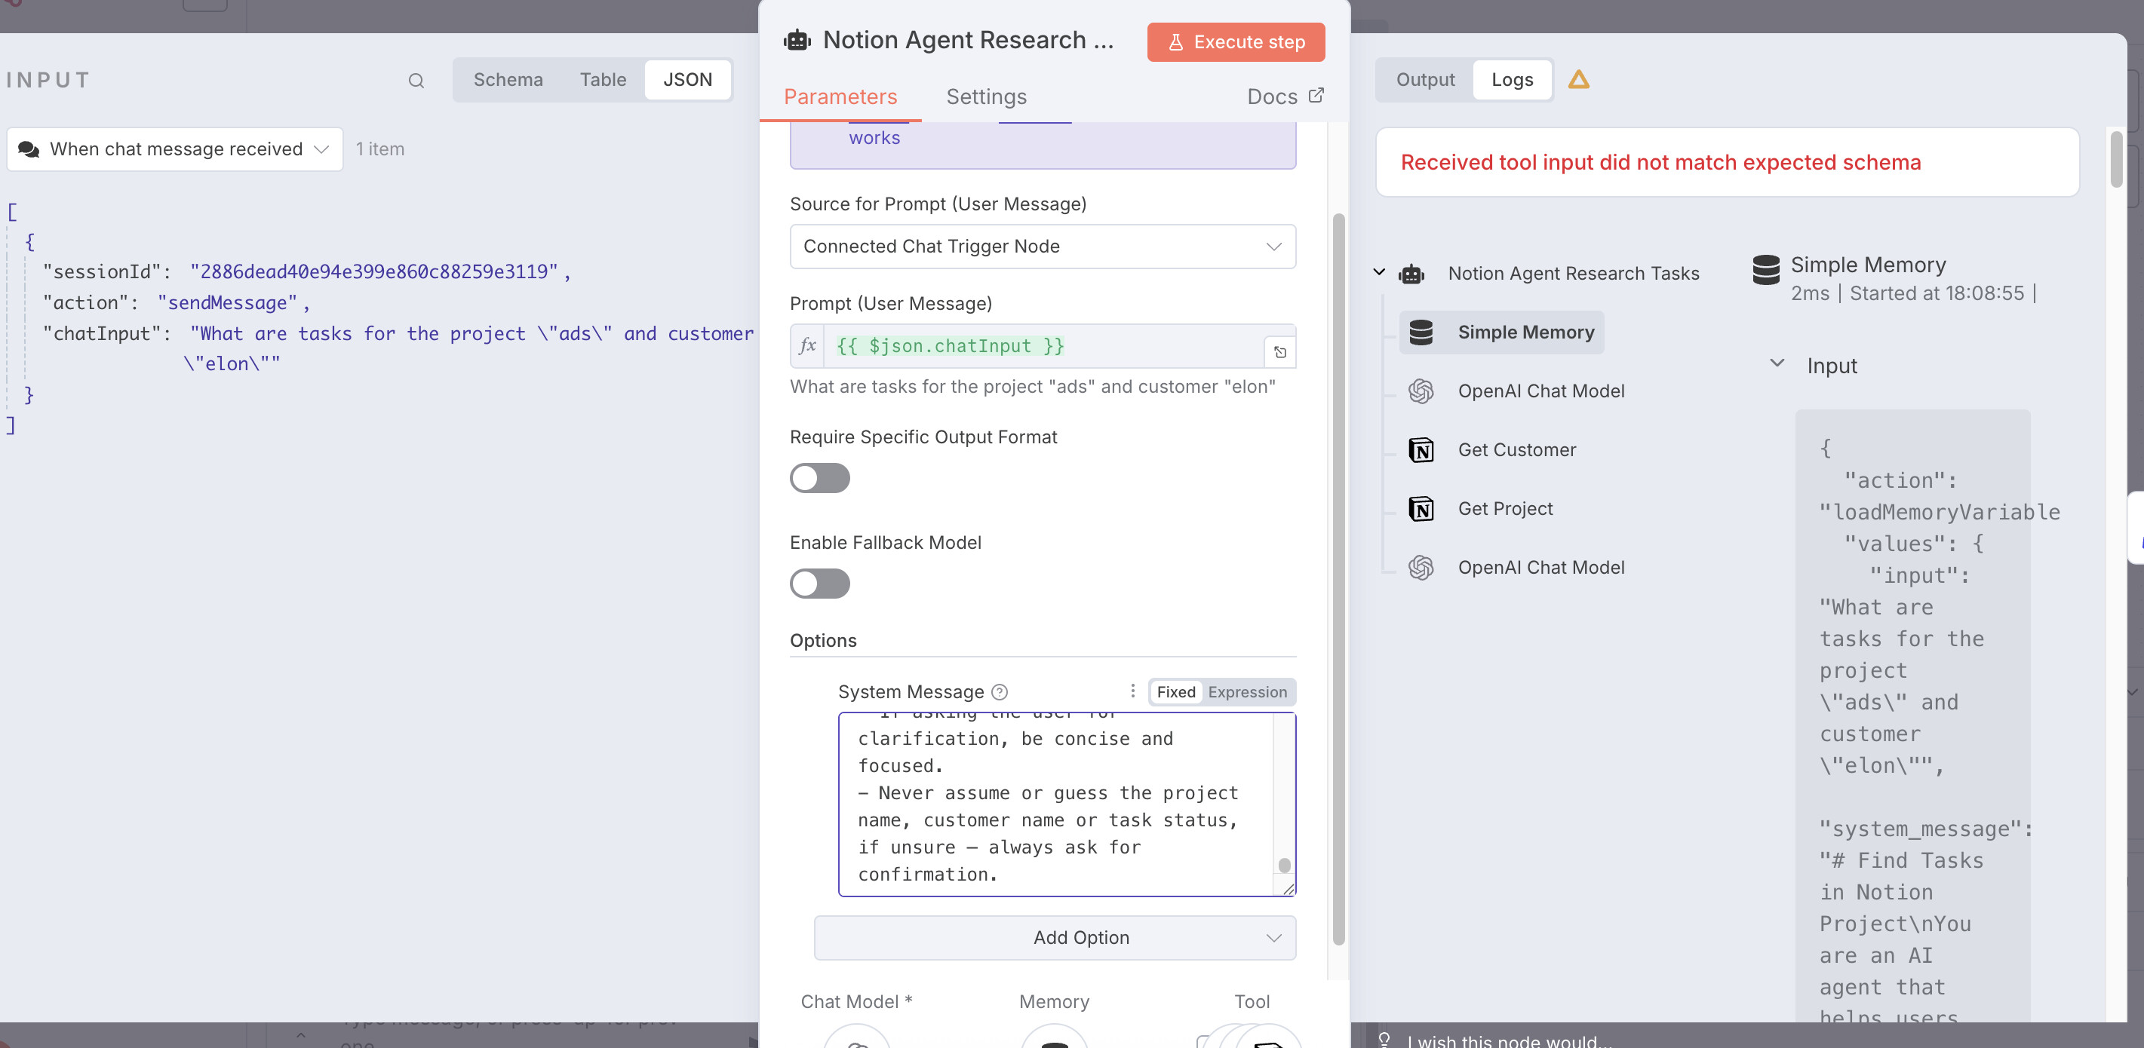
Task: Collapse Notion Agent Research Tasks log tree
Action: point(1379,272)
